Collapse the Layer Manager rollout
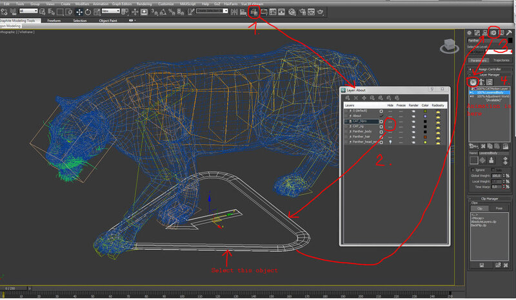516x300 pixels. (x=490, y=75)
